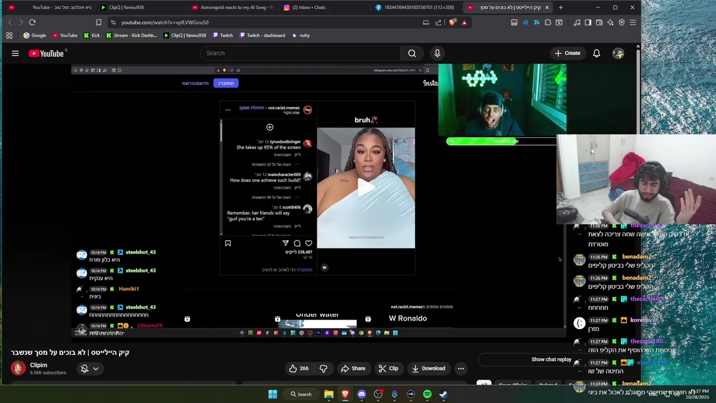Viewport: 716px width, 403px height.
Task: Open the YouTube bookmark
Action: pyautogui.click(x=65, y=35)
